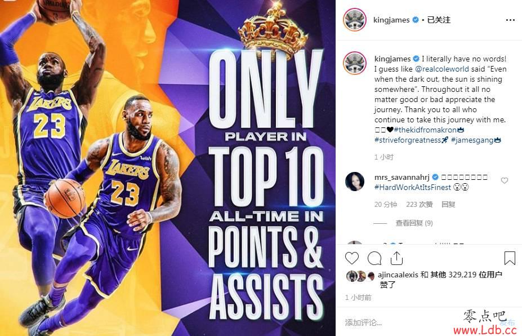Image resolution: width=522 pixels, height=336 pixels.
Task: Like the post with heart icon
Action: click(x=352, y=258)
